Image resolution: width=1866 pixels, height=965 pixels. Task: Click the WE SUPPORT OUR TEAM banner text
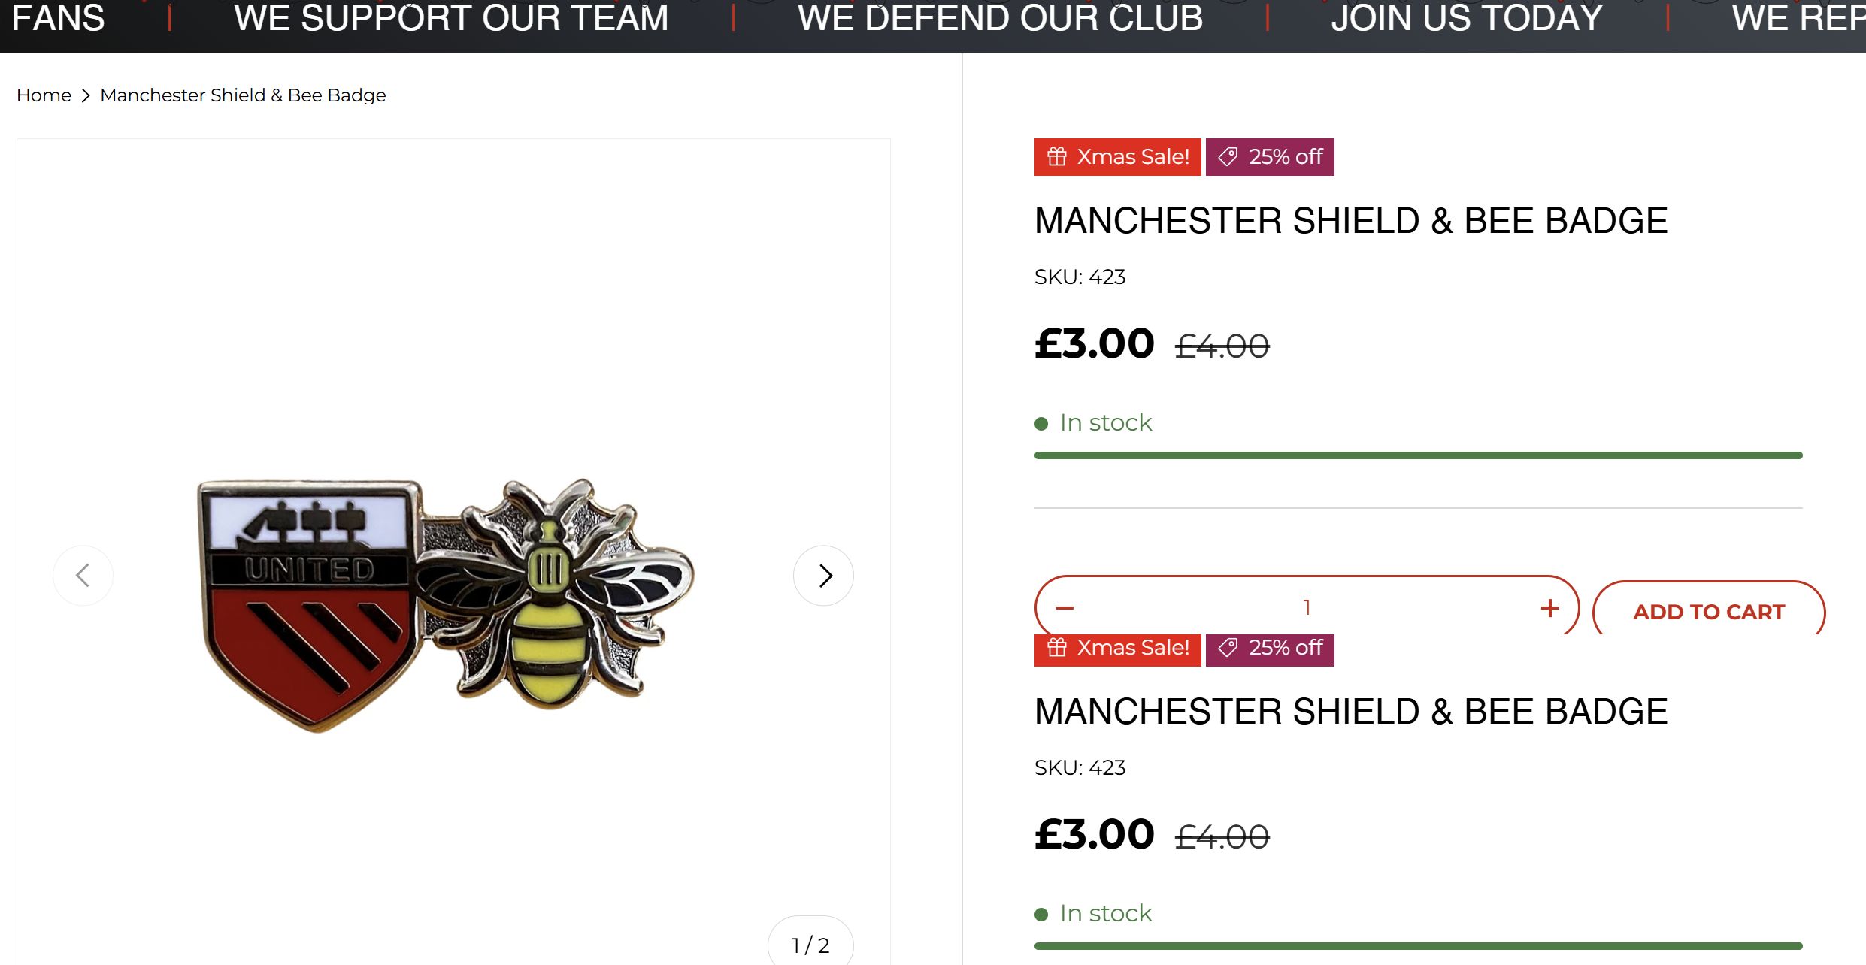451,18
